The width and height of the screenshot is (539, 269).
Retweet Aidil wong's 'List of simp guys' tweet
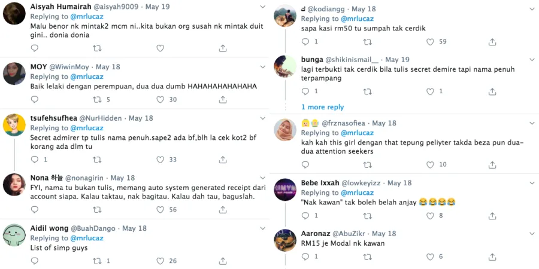pos(98,261)
